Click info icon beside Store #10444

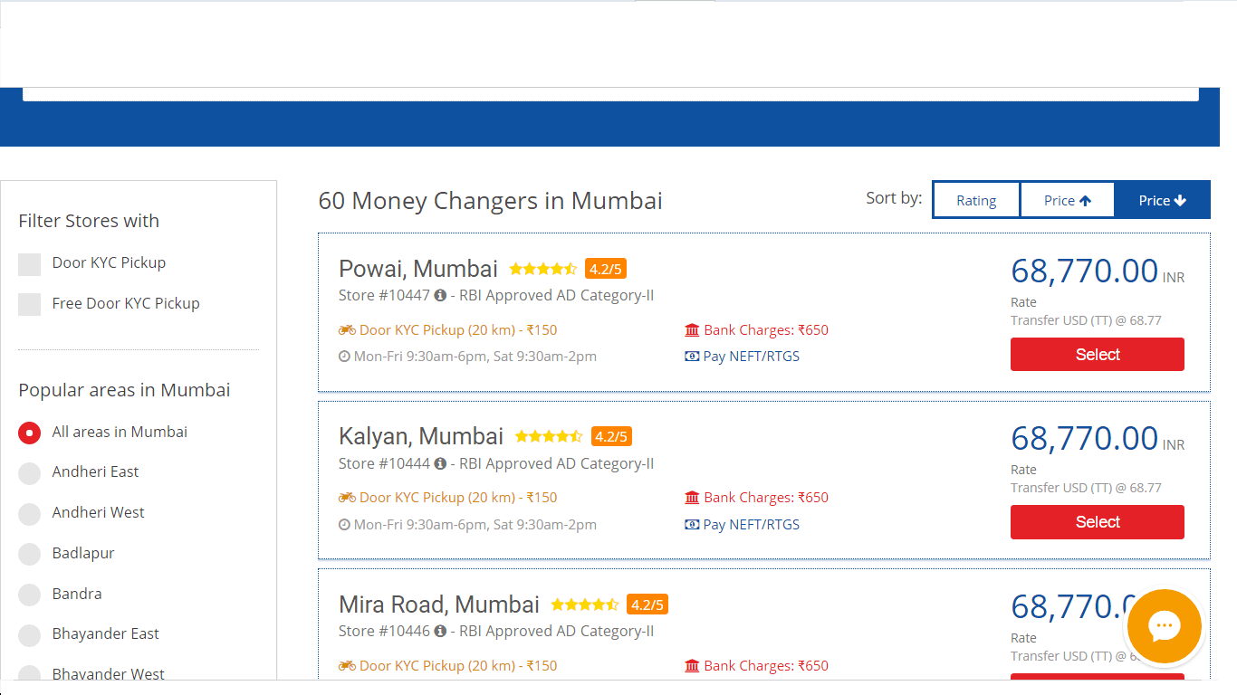point(440,463)
